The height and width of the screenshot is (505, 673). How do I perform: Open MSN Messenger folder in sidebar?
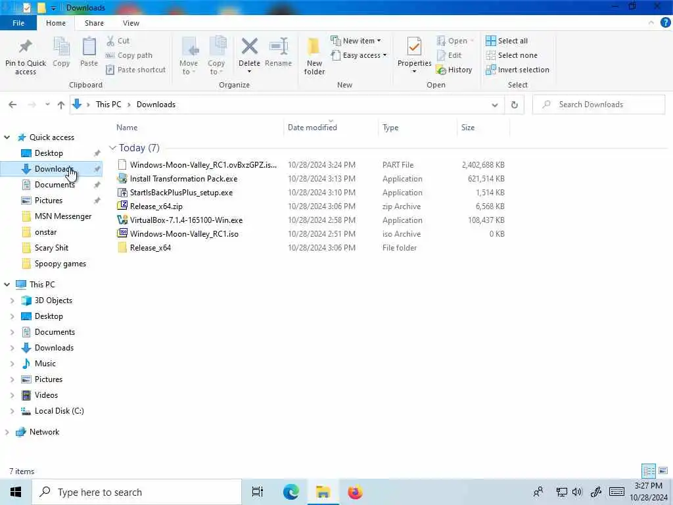(x=62, y=216)
